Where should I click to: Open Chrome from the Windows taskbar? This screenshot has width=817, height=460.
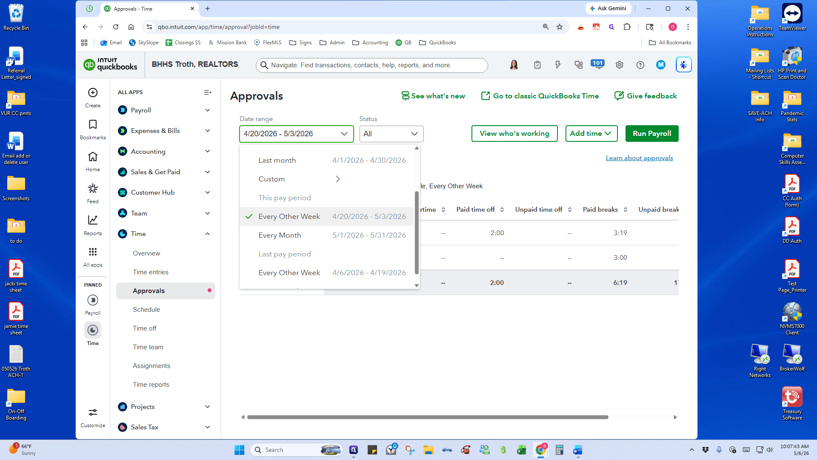[x=541, y=450]
